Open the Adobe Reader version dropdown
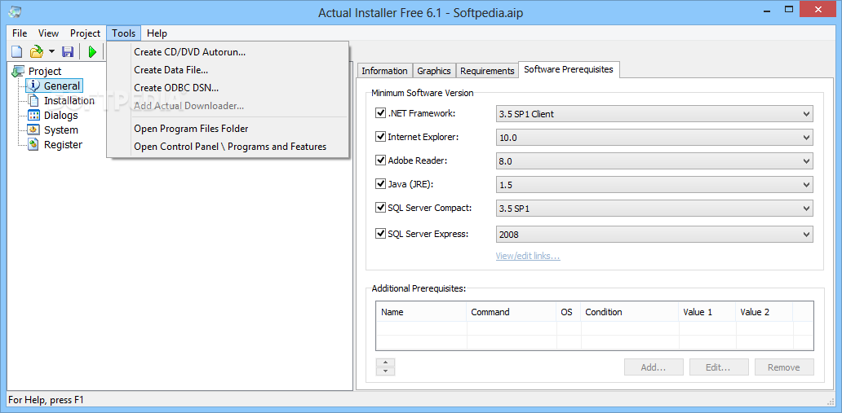Image resolution: width=842 pixels, height=413 pixels. click(654, 161)
